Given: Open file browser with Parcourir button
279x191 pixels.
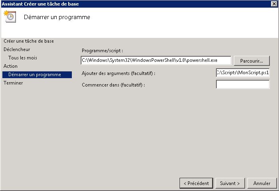Looking at the screenshot, I should (251, 61).
